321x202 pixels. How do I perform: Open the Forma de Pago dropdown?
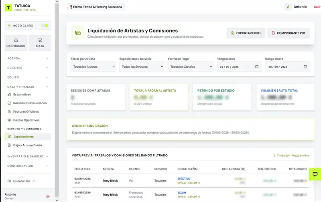pos(190,67)
